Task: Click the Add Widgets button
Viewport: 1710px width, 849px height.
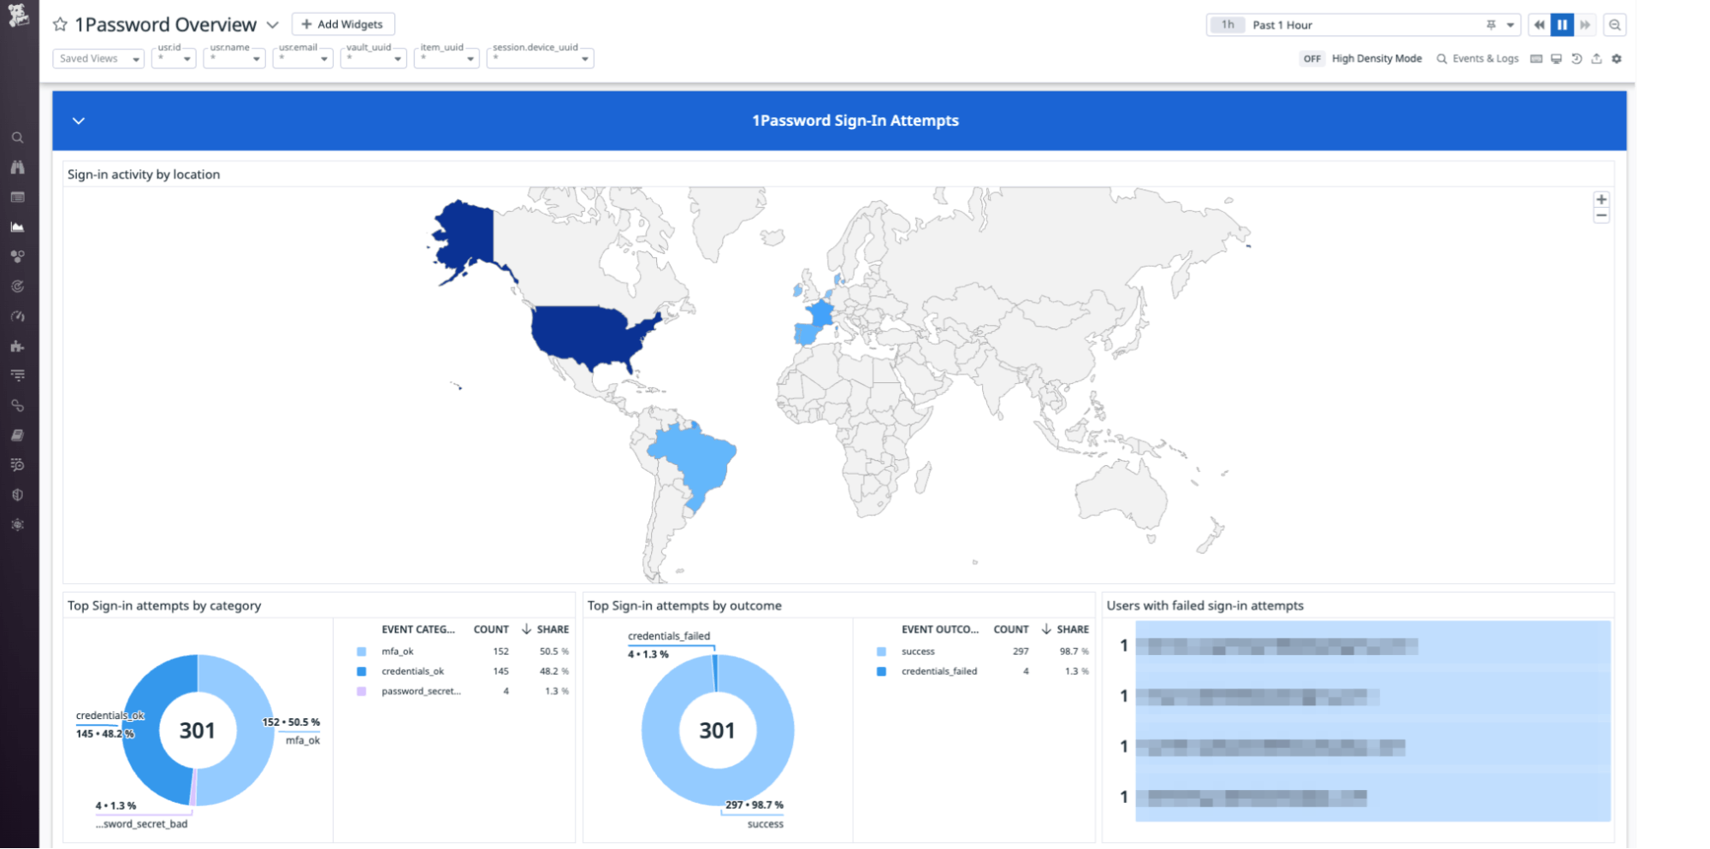Action: coord(343,25)
